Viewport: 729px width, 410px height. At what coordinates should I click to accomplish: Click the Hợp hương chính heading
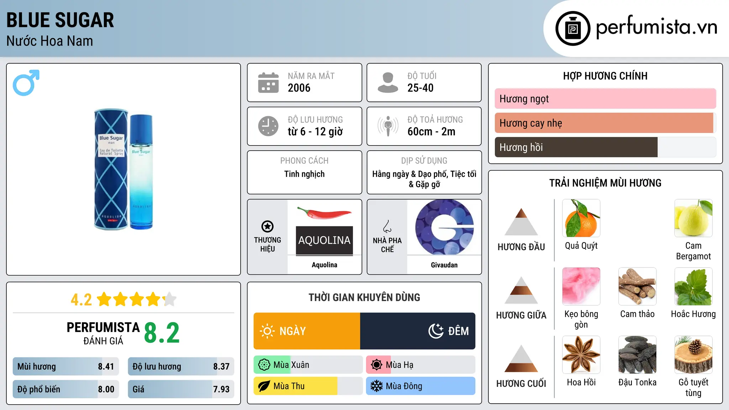(x=605, y=76)
